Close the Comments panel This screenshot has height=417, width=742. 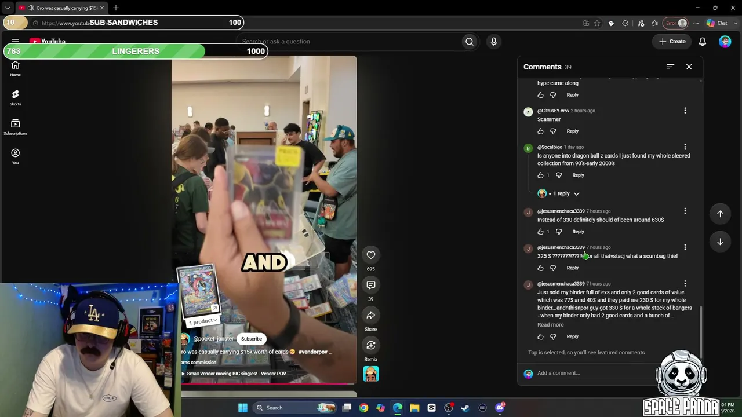point(689,67)
